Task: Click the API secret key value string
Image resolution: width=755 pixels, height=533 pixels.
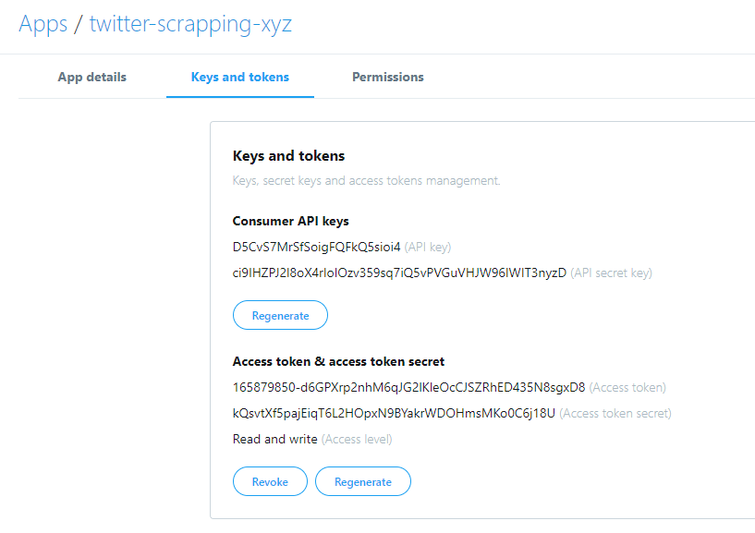Action: point(399,273)
